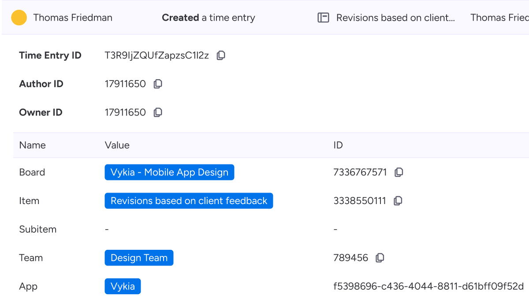Copy the Item ID 3338550111
Screen dimensions: 529x303
click(x=398, y=201)
